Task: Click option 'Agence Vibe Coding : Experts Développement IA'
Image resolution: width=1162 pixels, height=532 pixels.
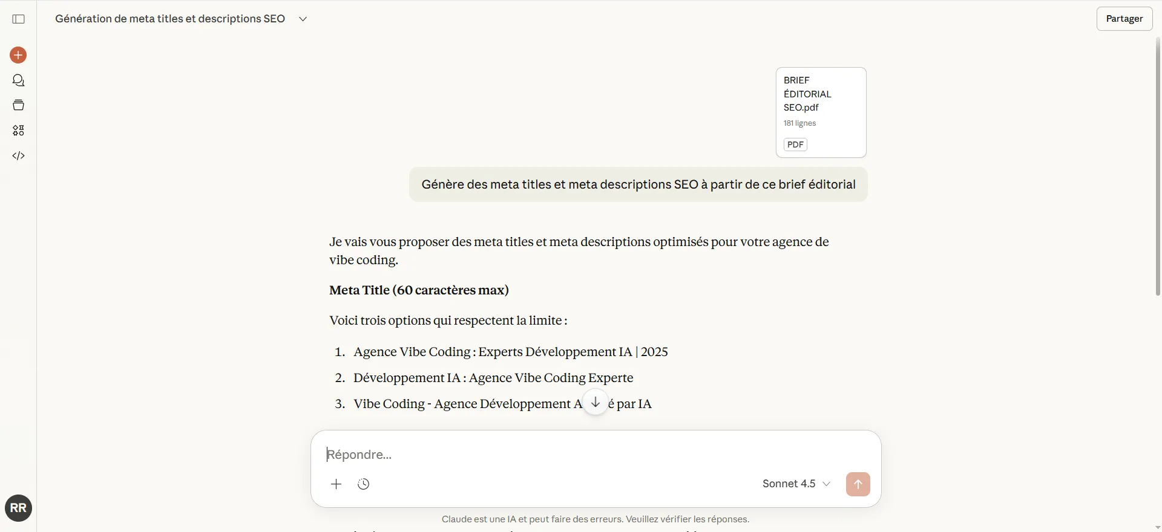Action: click(x=511, y=352)
